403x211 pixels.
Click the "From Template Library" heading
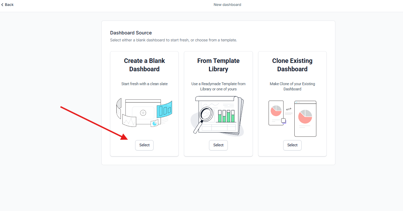coord(218,65)
